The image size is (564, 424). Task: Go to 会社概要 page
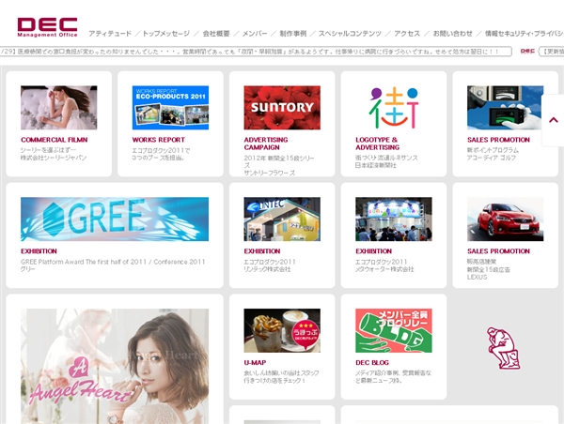click(x=216, y=34)
